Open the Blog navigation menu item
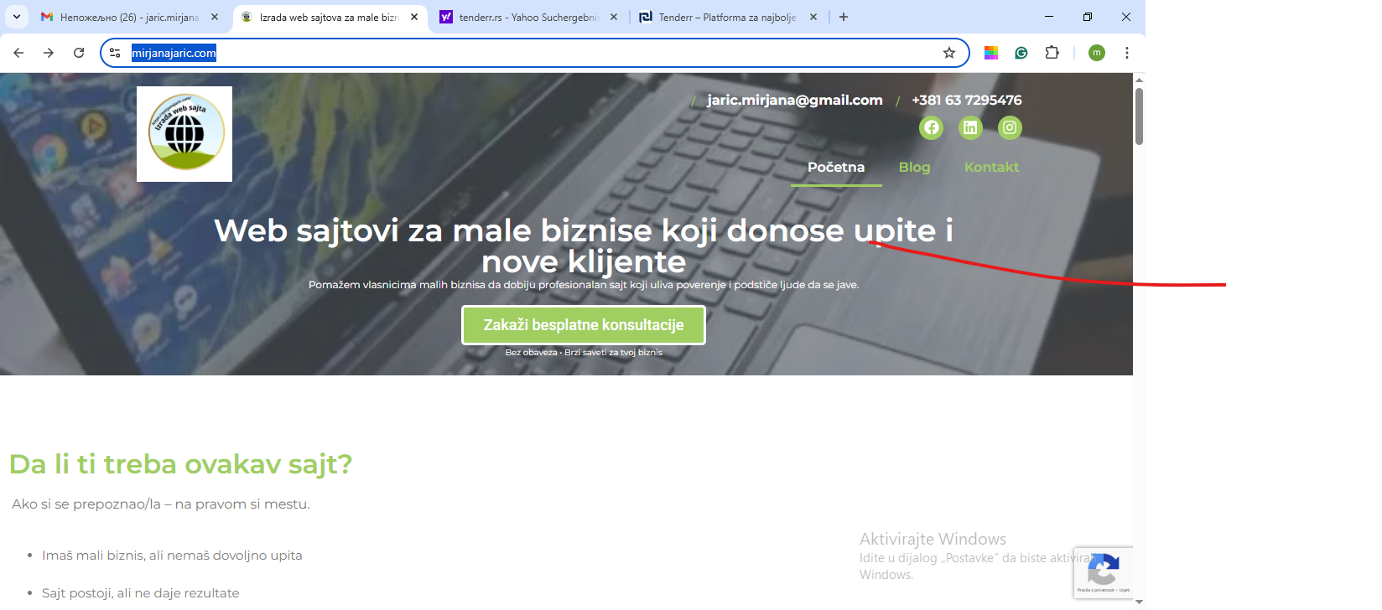Screen dimensions: 1382x610 click(x=914, y=167)
